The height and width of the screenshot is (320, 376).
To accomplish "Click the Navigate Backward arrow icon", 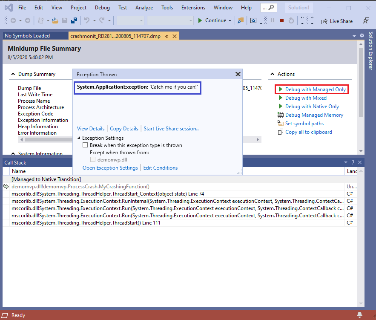I will (13, 20).
